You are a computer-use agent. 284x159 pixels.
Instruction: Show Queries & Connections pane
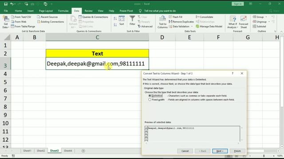[93, 17]
